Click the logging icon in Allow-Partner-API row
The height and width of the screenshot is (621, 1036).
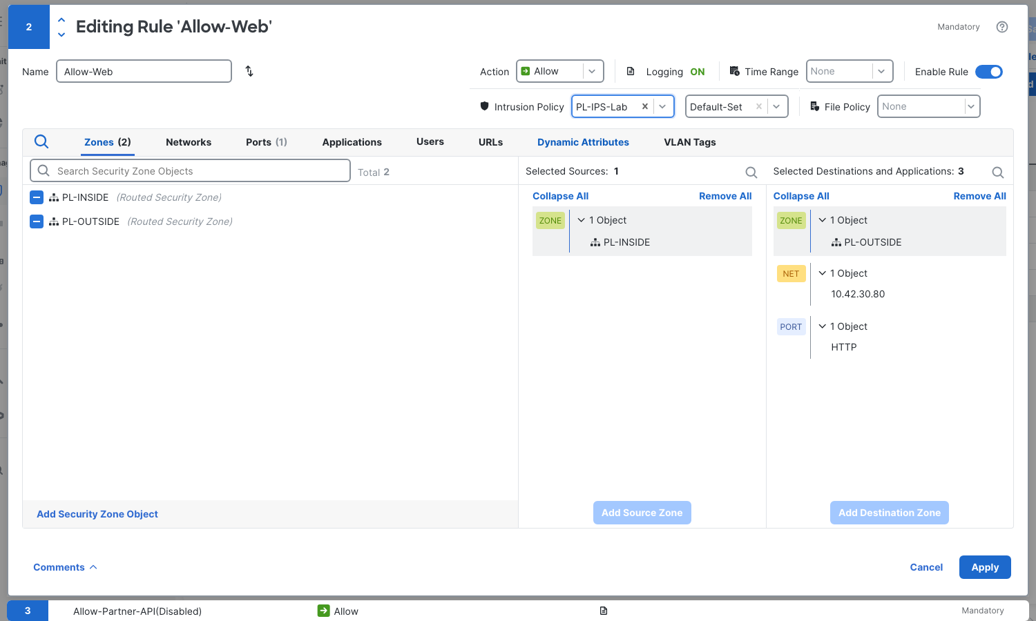[x=604, y=611]
